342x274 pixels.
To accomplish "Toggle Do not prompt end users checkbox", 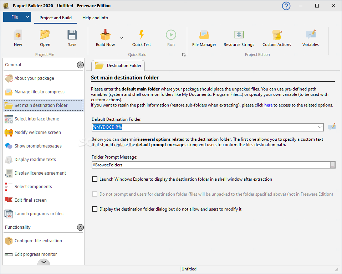I will (x=95, y=194).
